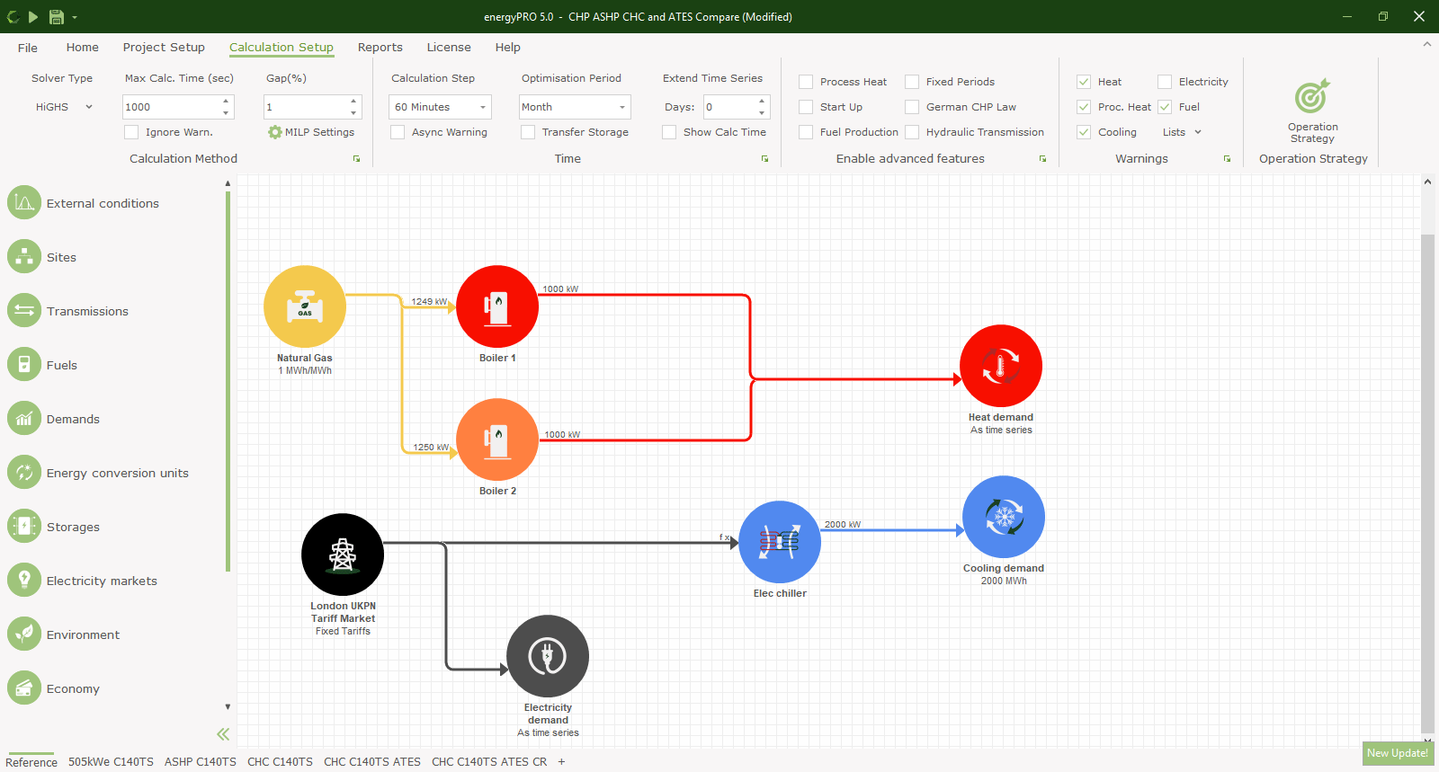Open the HiGHS solver type dropdown

(x=64, y=107)
